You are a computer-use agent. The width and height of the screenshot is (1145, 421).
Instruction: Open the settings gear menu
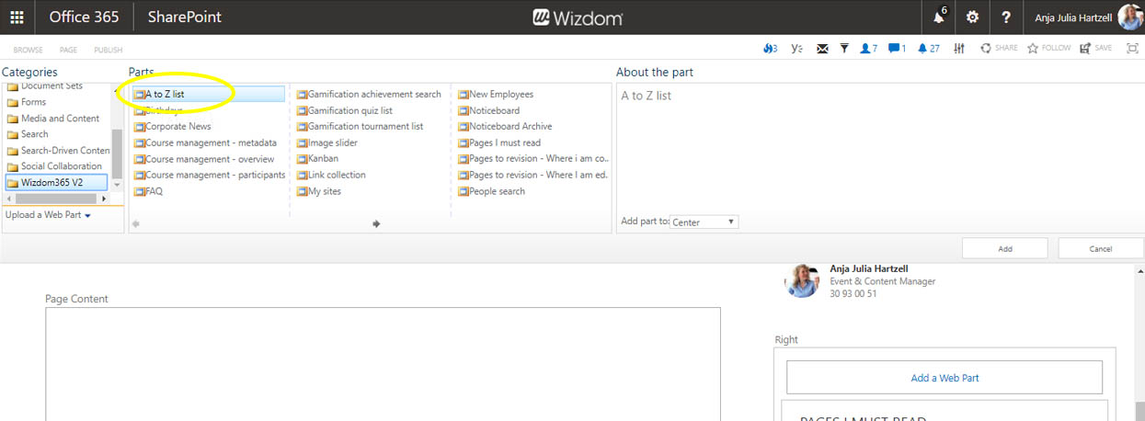[x=972, y=17]
